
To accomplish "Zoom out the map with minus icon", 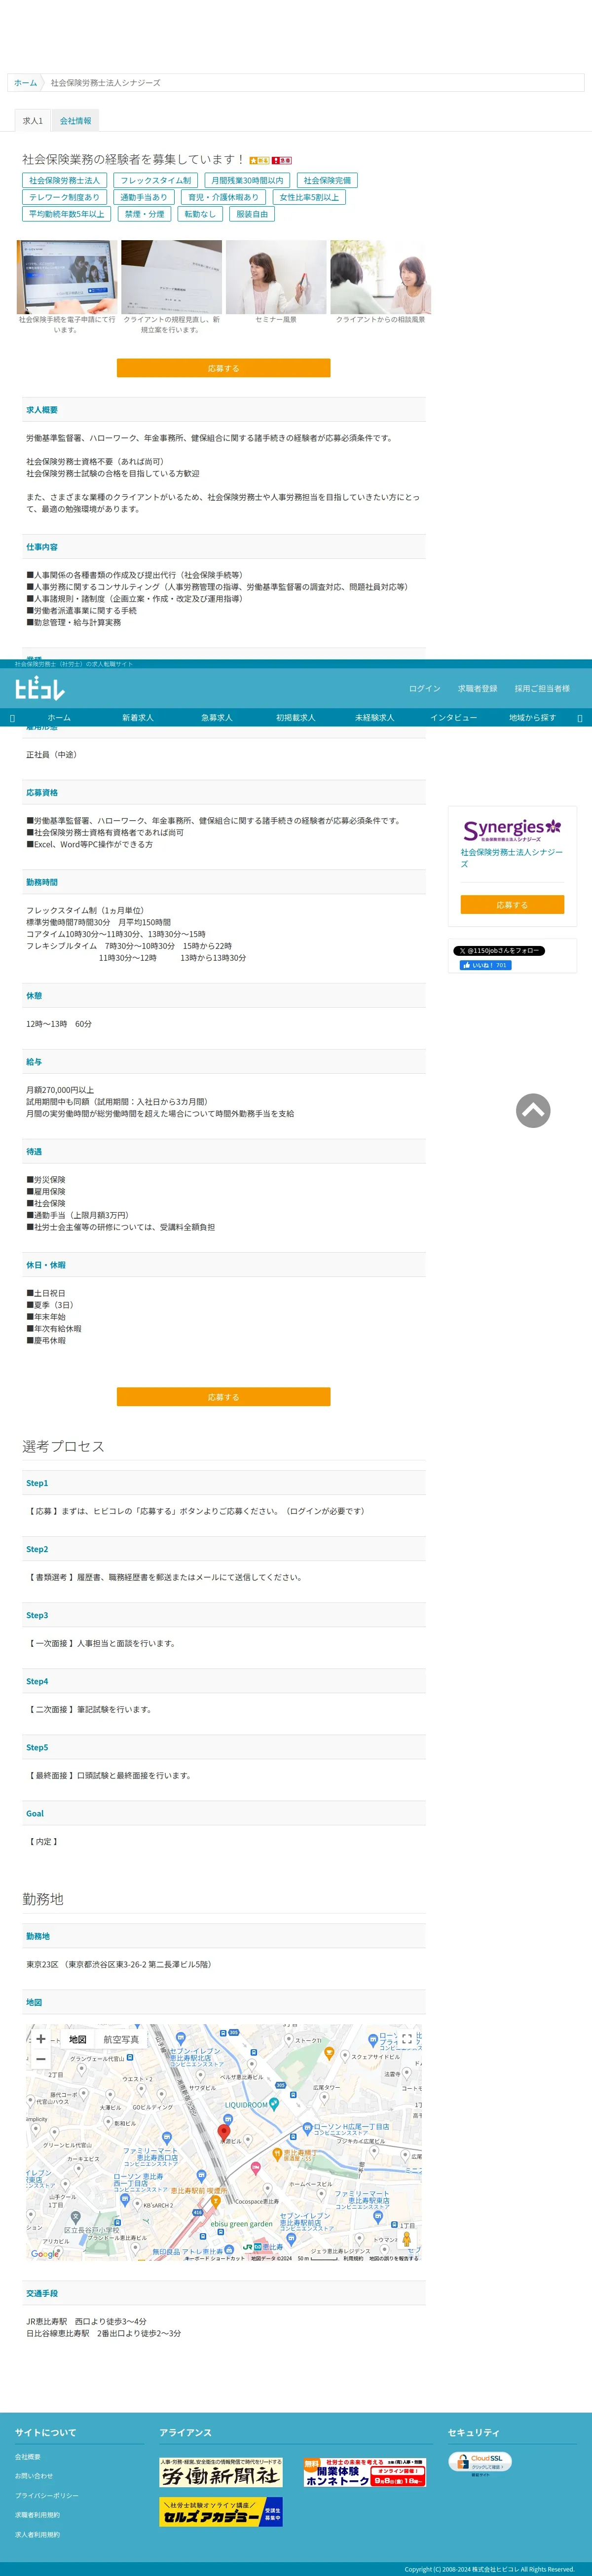I will pyautogui.click(x=41, y=2059).
